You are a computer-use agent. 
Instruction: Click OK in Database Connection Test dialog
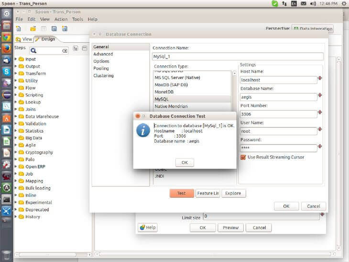click(x=185, y=162)
